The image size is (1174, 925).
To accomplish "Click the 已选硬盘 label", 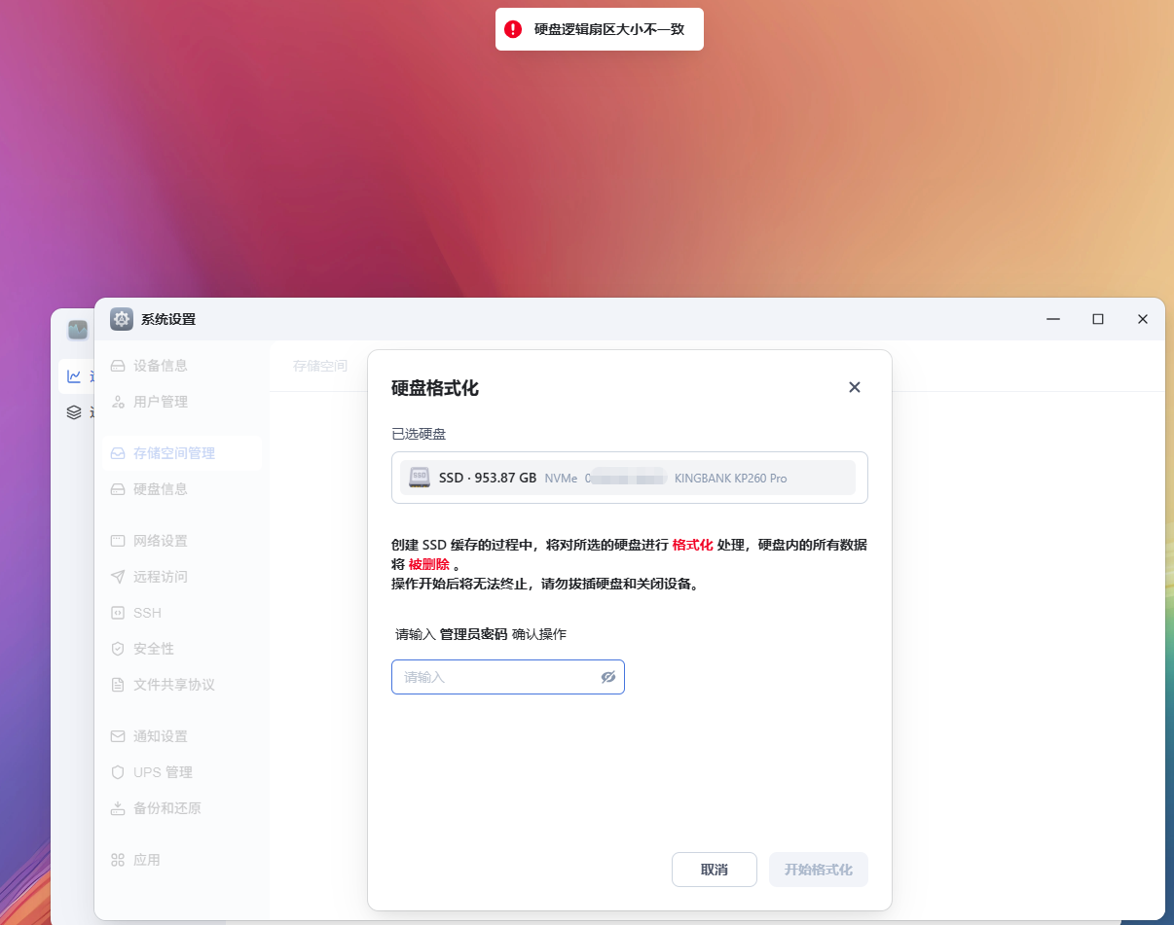I will (419, 434).
